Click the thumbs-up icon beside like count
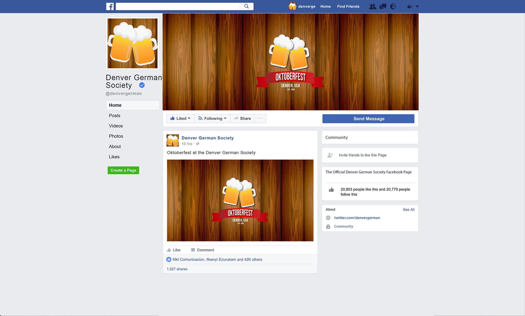Image resolution: width=525 pixels, height=316 pixels. (331, 190)
